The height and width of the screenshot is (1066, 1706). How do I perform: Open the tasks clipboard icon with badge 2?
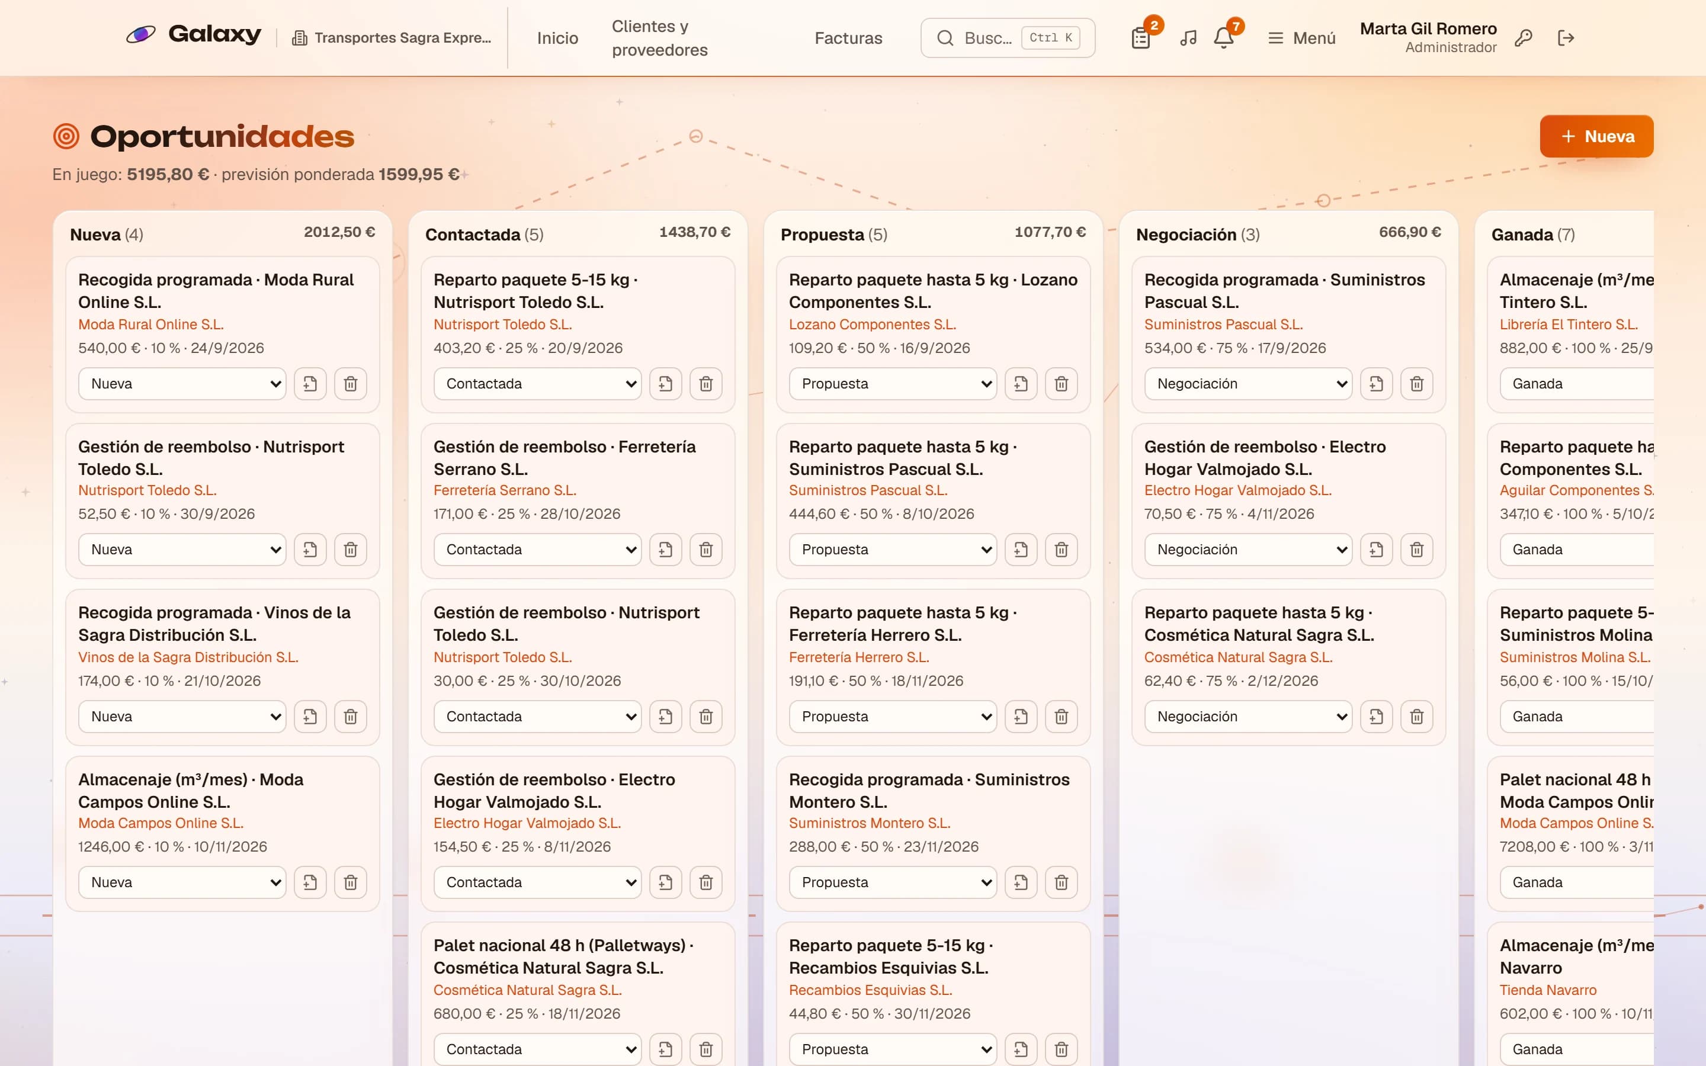coord(1141,38)
